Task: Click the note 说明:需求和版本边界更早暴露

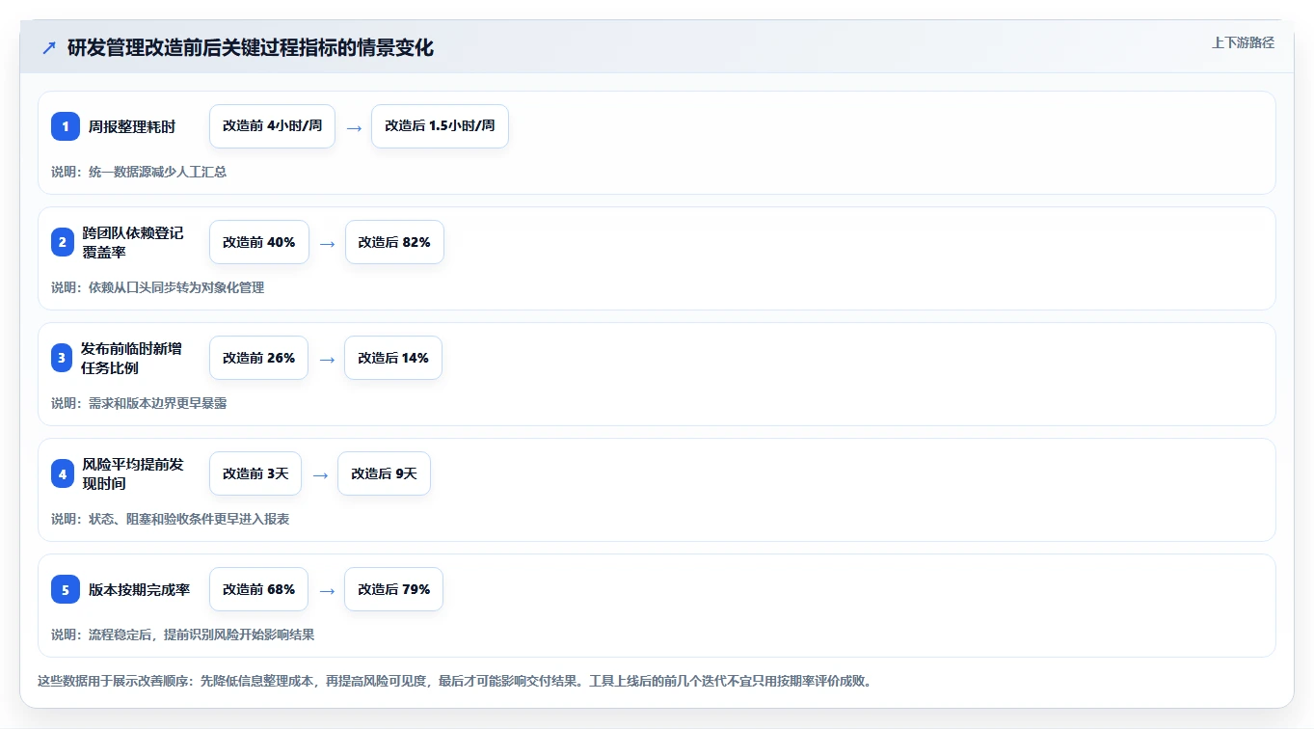Action: [139, 403]
